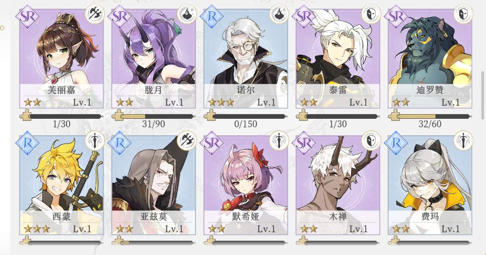This screenshot has width=486, height=255.
Task: Click the mask class icon on 木禅 card
Action: [x=371, y=140]
